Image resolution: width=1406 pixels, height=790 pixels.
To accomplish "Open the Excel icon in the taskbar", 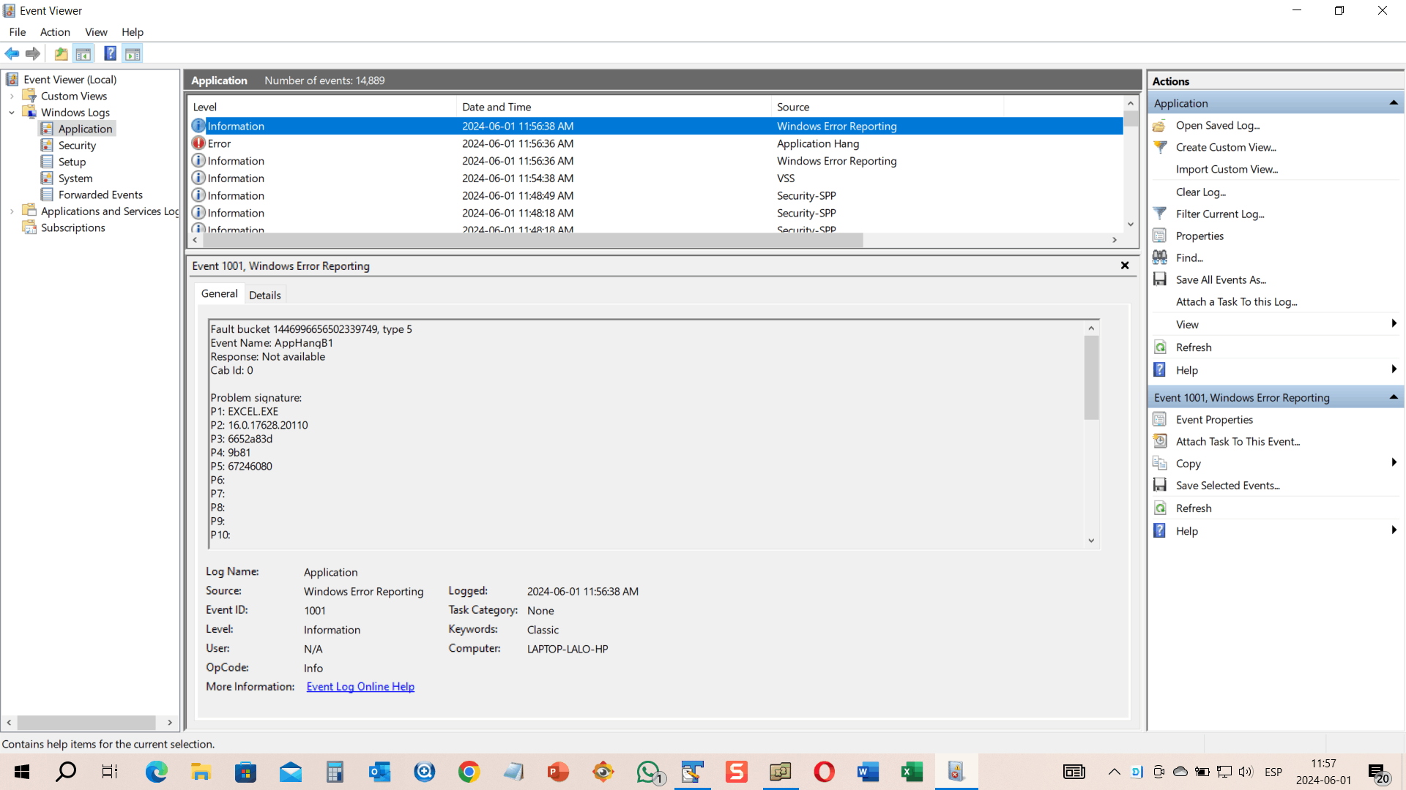I will coord(912,772).
